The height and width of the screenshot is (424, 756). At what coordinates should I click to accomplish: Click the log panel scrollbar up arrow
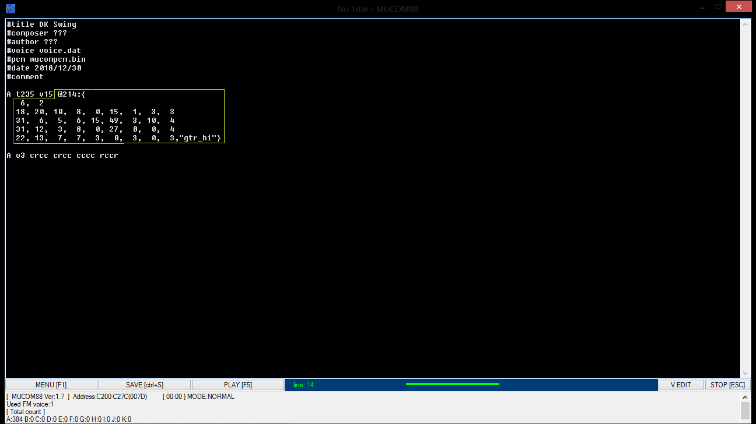(x=745, y=397)
